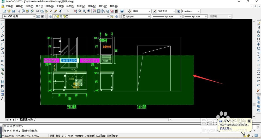
Task: Click the 单击此处 link in notification balloon
Action: coord(226,128)
